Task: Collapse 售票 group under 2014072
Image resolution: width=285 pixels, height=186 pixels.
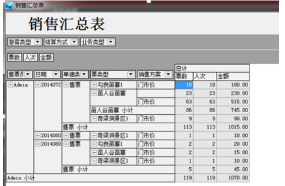Action: (66, 85)
